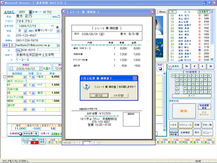
Task: Jump to the last record arrow icon
Action: 211,66
